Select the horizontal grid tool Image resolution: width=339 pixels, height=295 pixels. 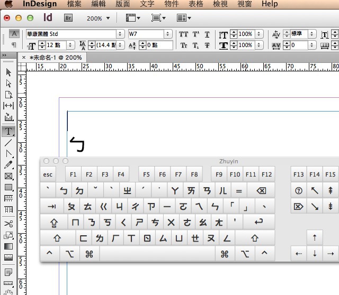tap(8, 198)
